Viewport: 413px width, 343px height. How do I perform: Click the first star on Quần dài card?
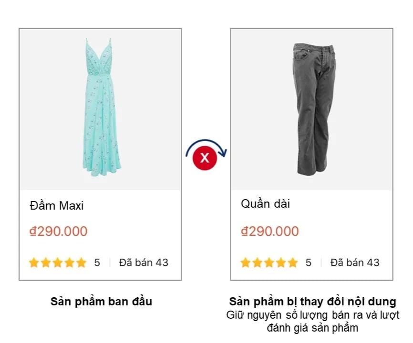pos(245,262)
